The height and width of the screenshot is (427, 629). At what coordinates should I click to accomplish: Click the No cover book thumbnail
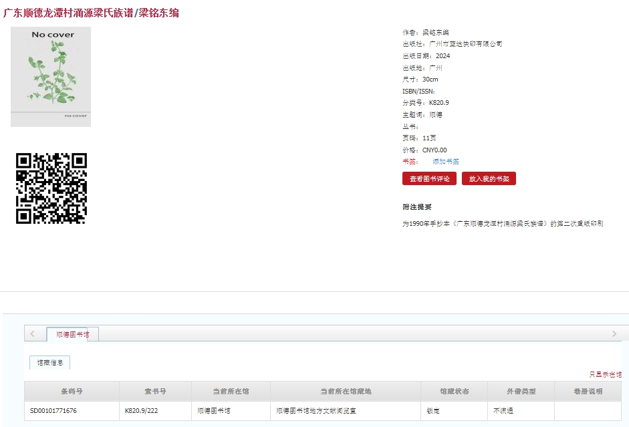tap(51, 77)
